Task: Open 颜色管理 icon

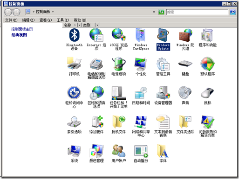Action: (x=96, y=153)
